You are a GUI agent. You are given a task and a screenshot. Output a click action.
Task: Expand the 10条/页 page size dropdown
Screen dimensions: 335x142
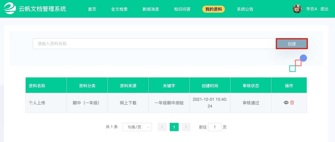[137, 127]
